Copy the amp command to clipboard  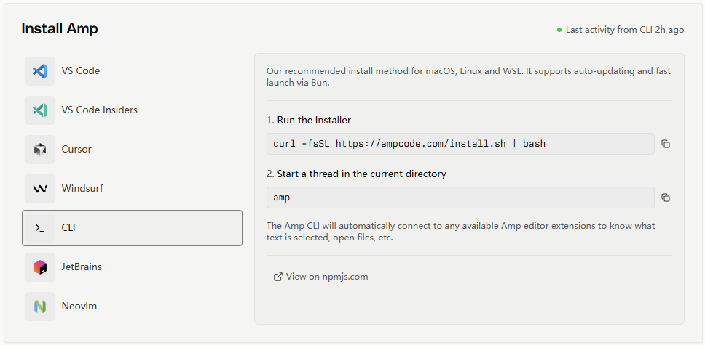666,198
